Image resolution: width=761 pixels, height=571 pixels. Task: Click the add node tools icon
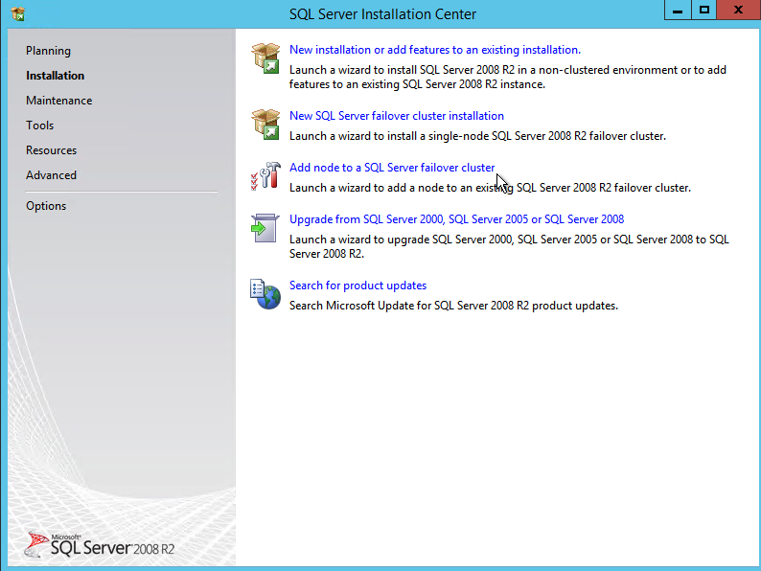tap(265, 176)
